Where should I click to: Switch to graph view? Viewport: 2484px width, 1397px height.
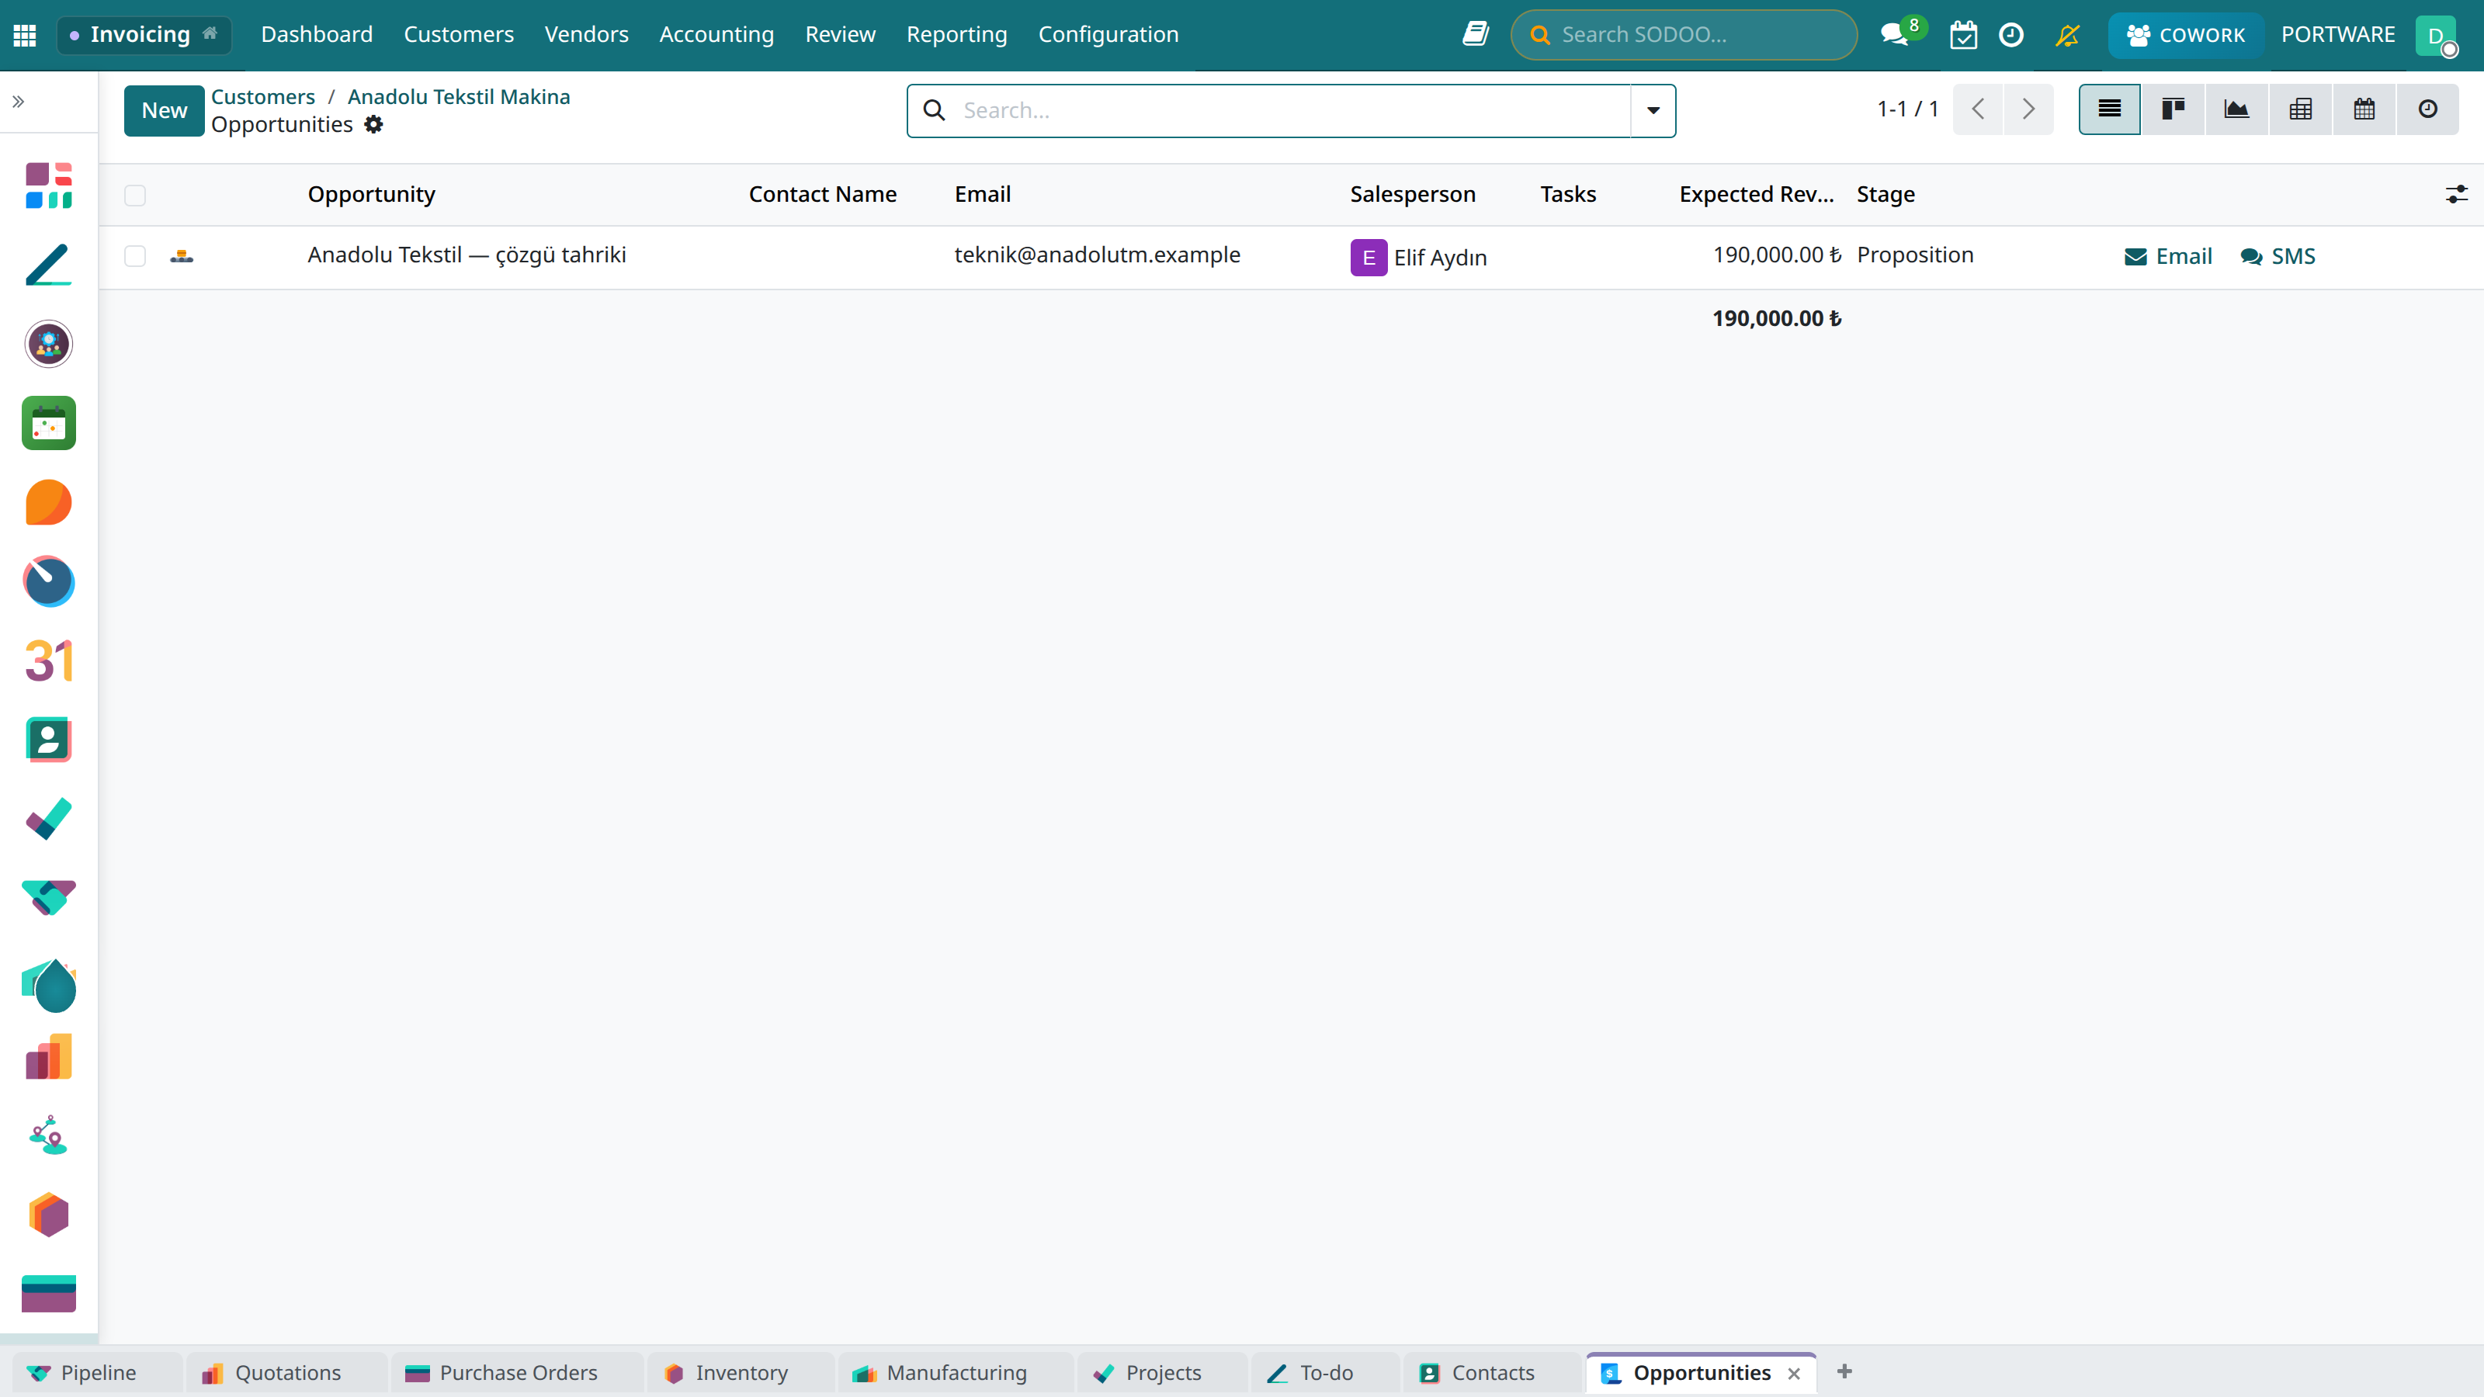point(2237,110)
